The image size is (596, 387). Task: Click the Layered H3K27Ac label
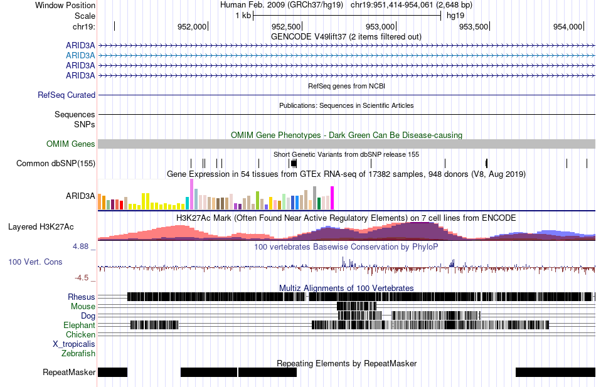click(41, 227)
